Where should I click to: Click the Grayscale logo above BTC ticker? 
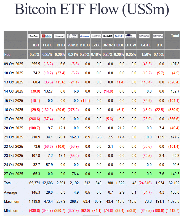click(158, 36)
